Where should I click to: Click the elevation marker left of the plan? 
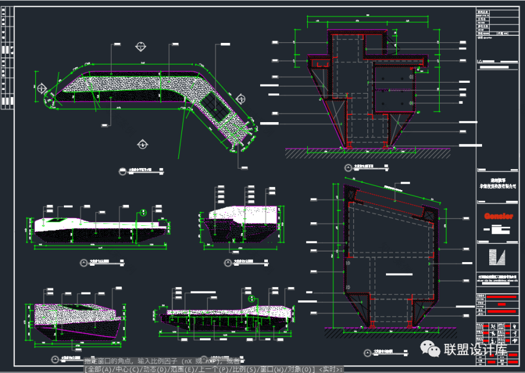pyautogui.click(x=42, y=88)
